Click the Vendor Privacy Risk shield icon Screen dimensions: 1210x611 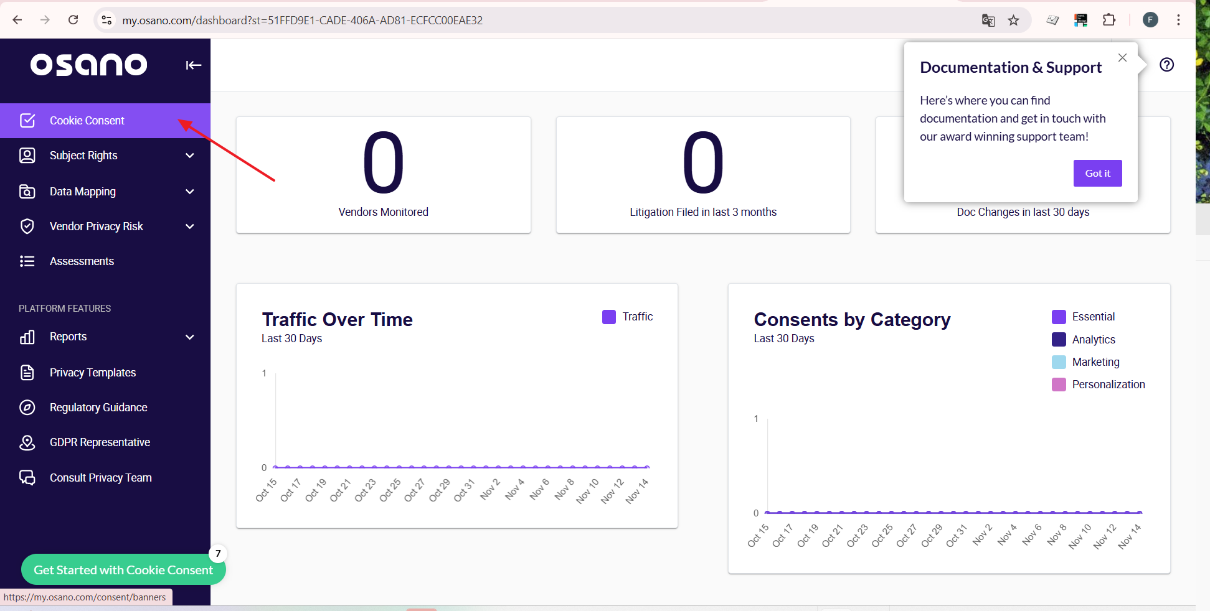tap(27, 226)
